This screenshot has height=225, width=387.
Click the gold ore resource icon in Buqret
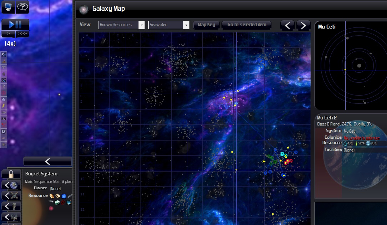click(x=52, y=196)
